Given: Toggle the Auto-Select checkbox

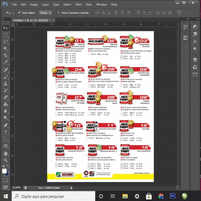Looking at the screenshot, I should [x=19, y=13].
